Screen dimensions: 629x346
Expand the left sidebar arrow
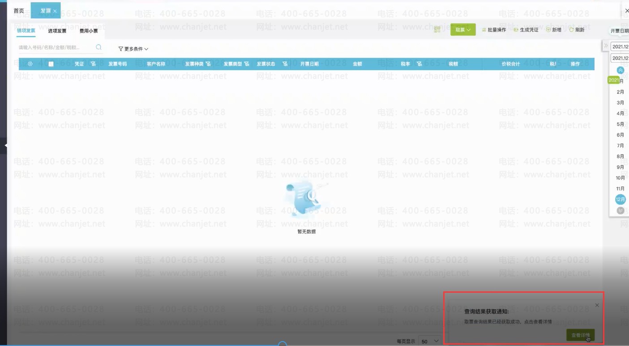click(x=5, y=145)
